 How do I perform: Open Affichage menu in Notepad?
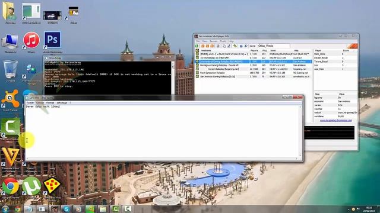click(x=62, y=102)
